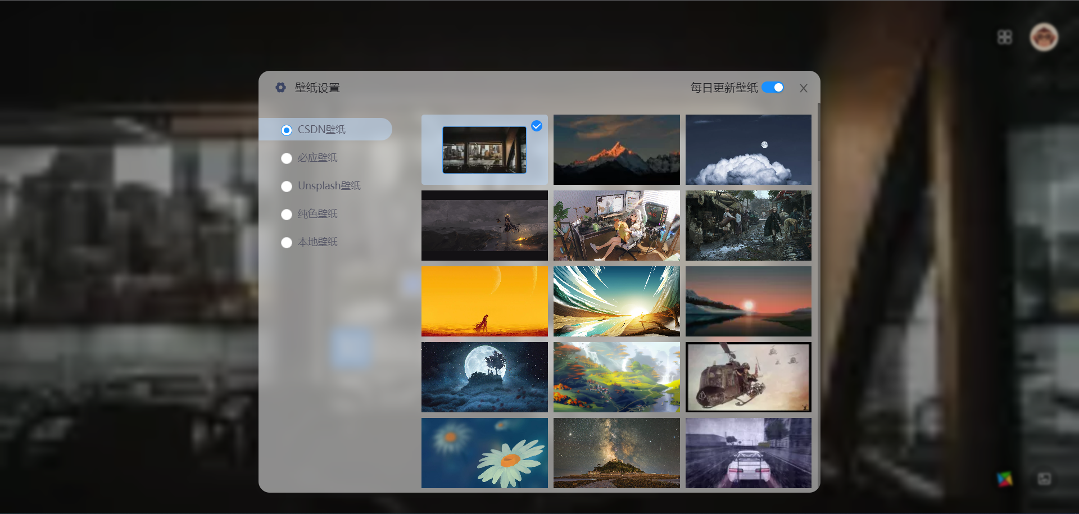Choose the sunset mountain peak wallpaper
Screen dimensions: 1079x514
(616, 149)
